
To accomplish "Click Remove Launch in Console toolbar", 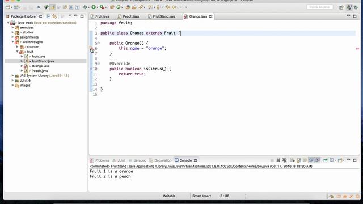I will click(278, 160).
